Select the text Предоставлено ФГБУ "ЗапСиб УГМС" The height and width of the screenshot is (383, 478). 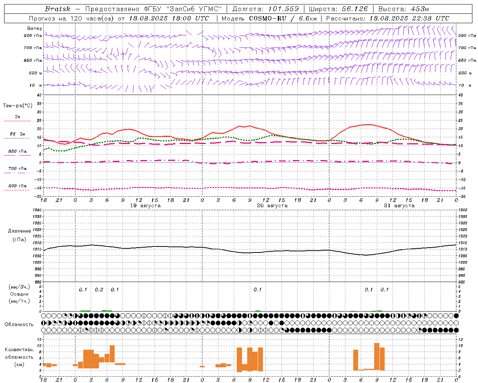(154, 9)
